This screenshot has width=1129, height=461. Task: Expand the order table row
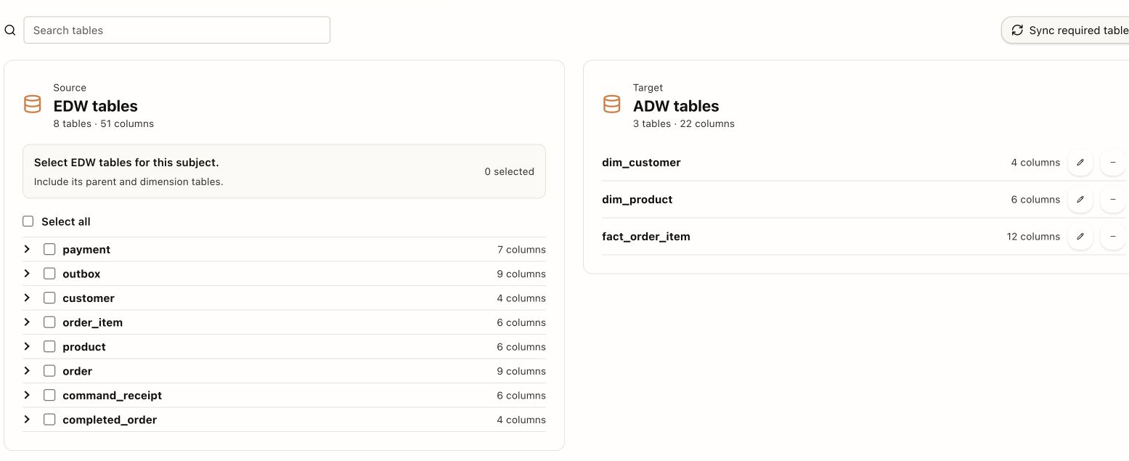(x=27, y=371)
